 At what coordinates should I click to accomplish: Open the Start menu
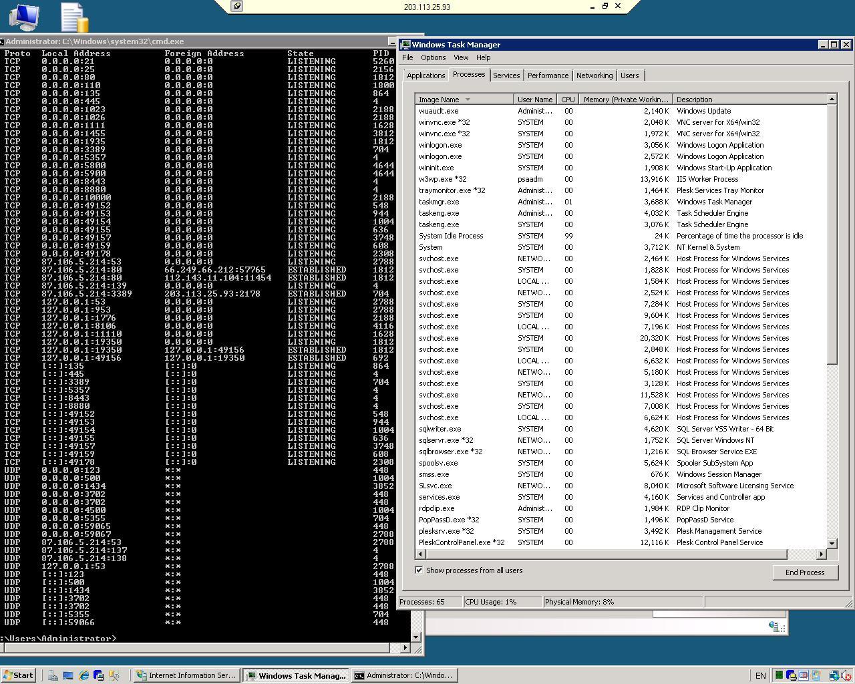pos(18,675)
